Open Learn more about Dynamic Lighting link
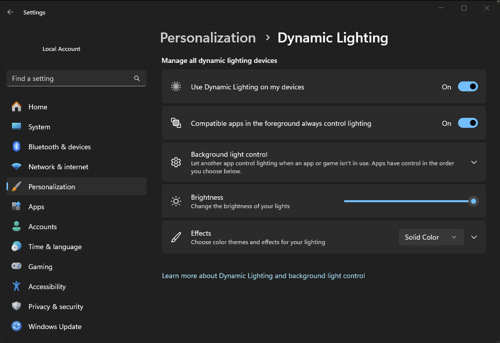Image resolution: width=500 pixels, height=343 pixels. 263,276
